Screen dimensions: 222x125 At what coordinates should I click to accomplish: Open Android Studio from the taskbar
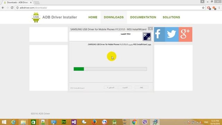[x=114, y=122]
